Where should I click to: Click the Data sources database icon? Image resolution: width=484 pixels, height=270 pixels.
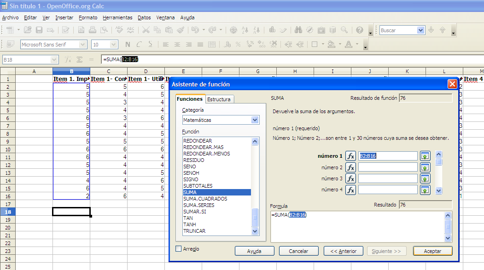(333, 30)
